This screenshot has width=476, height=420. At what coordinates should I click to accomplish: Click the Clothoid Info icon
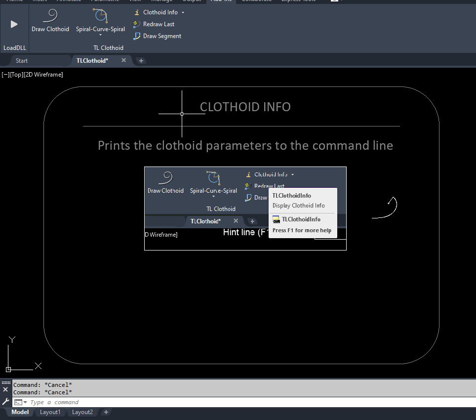(137, 12)
